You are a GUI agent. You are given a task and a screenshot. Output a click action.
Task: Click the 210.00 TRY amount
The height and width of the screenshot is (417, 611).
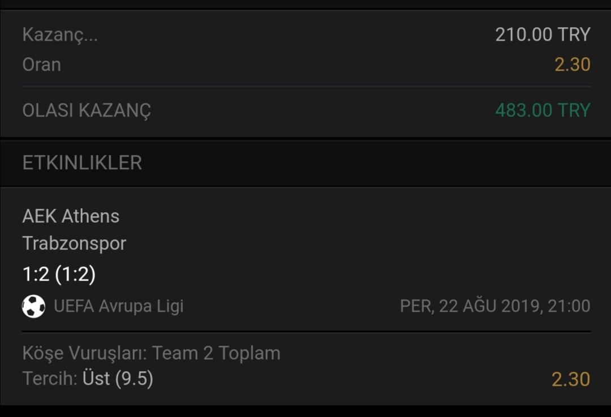point(543,35)
